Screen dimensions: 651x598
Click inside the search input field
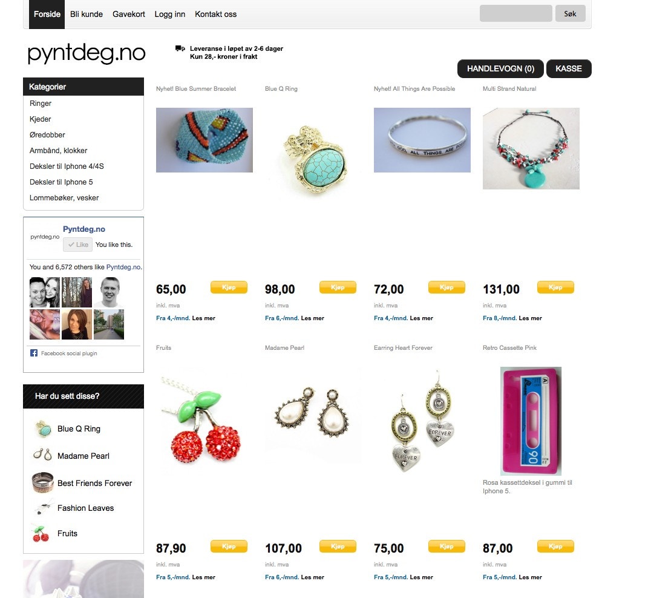[515, 13]
